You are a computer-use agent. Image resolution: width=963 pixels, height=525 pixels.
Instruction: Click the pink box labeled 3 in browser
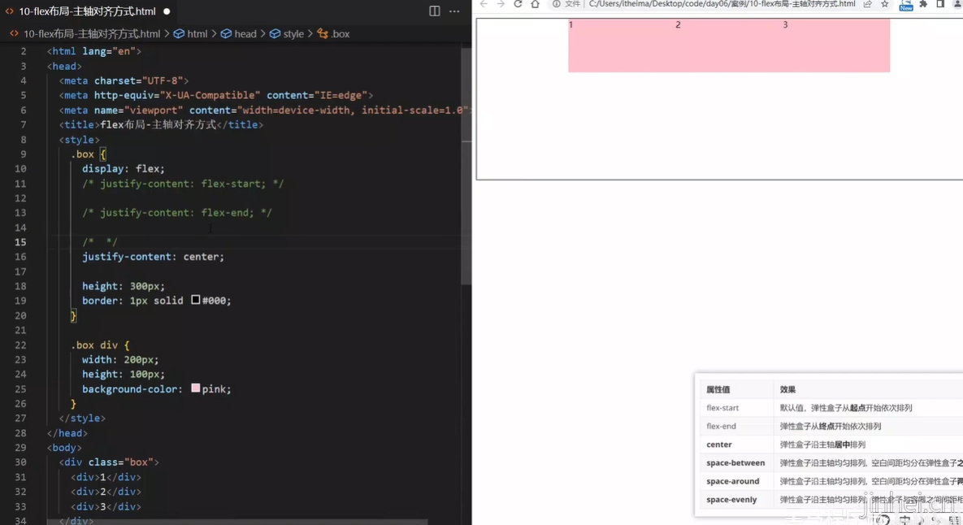click(x=836, y=46)
